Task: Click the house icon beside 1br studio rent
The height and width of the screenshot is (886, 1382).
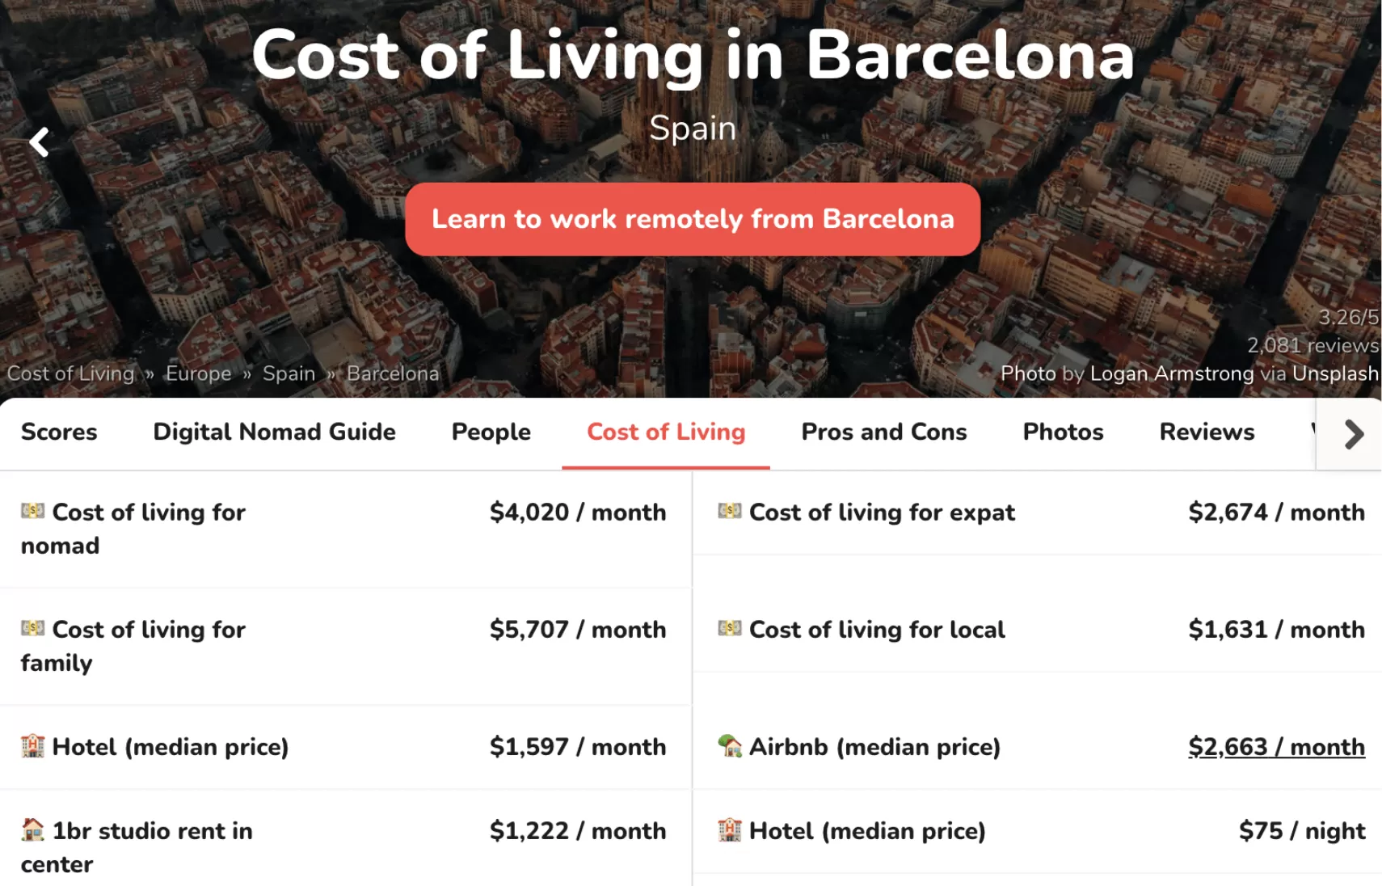Action: click(32, 829)
